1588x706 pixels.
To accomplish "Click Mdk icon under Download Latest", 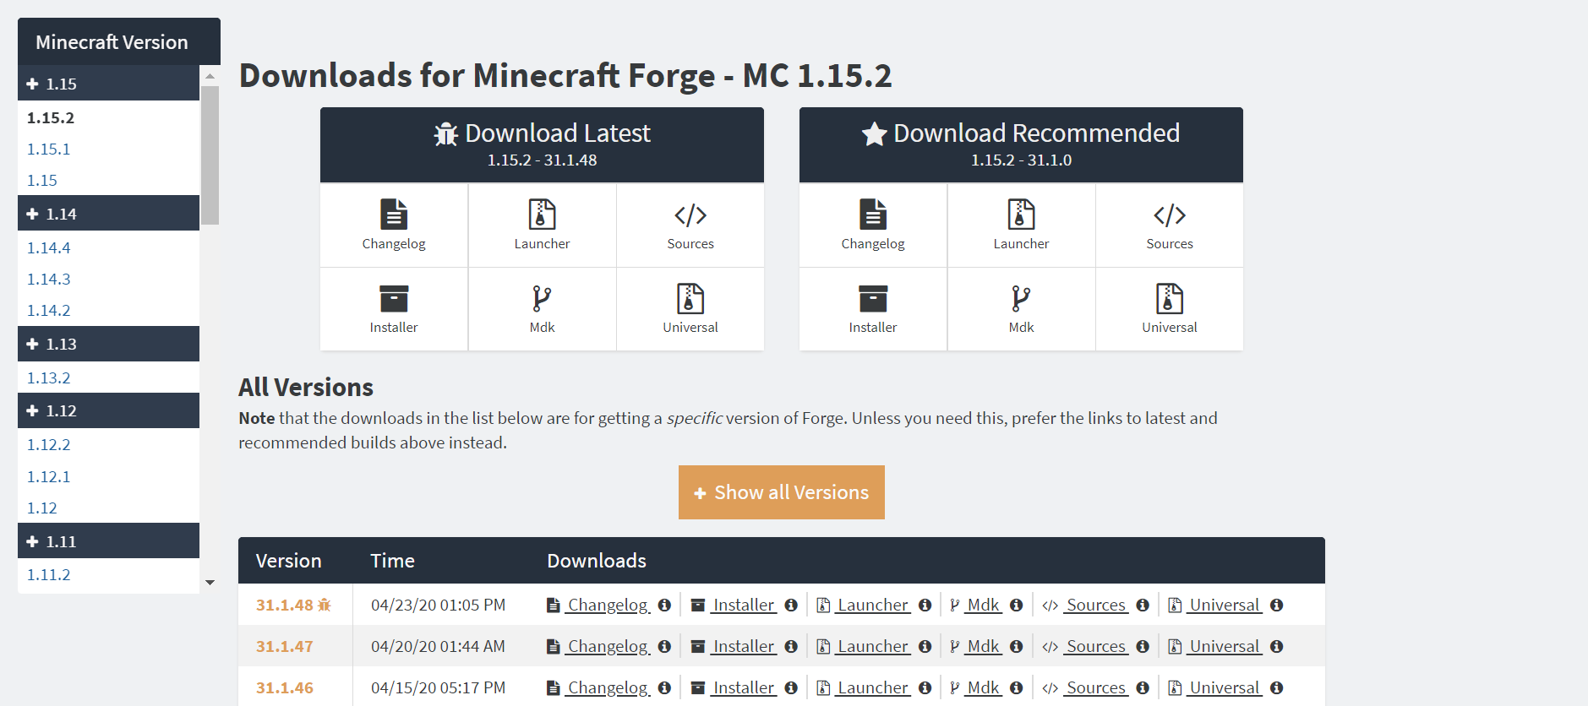I will 542,298.
